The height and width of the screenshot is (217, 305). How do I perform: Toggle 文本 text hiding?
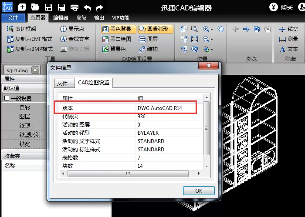(x=289, y=49)
